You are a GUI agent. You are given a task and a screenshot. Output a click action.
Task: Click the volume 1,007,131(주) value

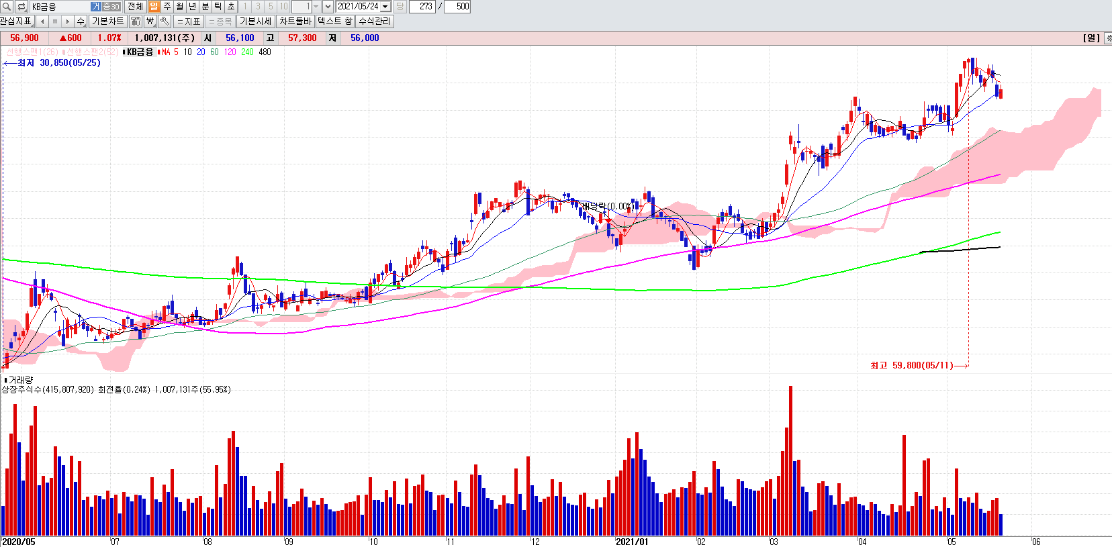tap(165, 38)
